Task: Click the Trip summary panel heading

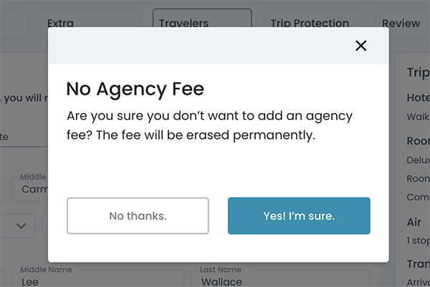Action: tap(417, 72)
